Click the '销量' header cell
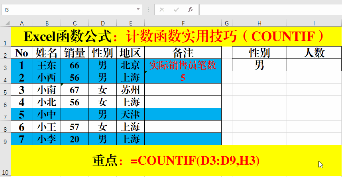This screenshot has width=342, height=177. (75, 53)
